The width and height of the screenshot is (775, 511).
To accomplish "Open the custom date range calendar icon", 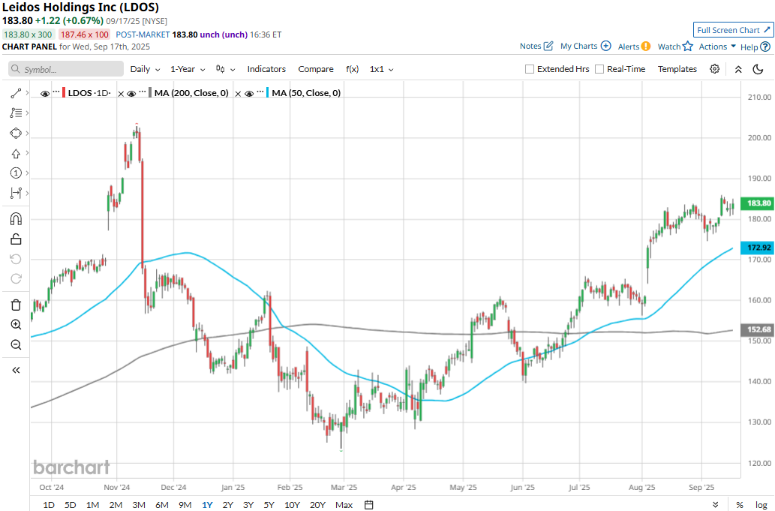I will tap(368, 504).
